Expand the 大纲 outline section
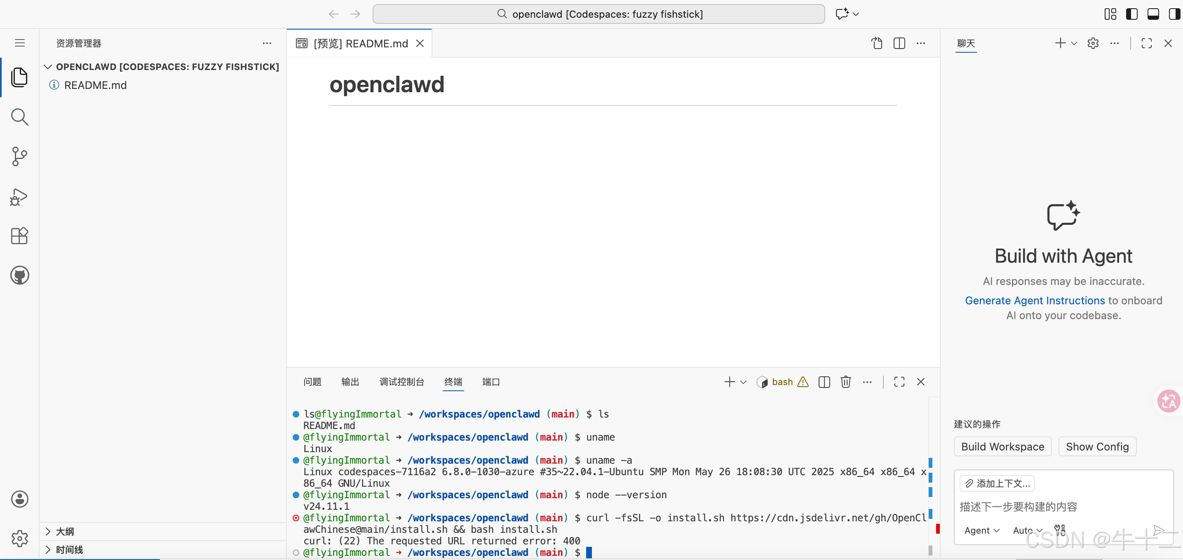 (x=65, y=531)
